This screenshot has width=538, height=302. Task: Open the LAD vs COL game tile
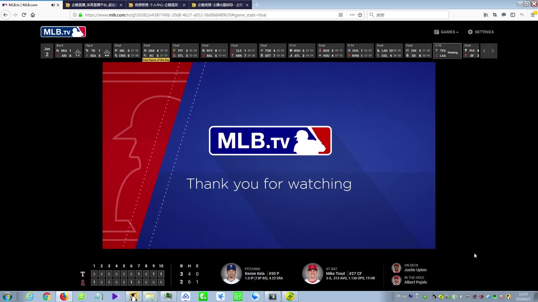coord(389,51)
